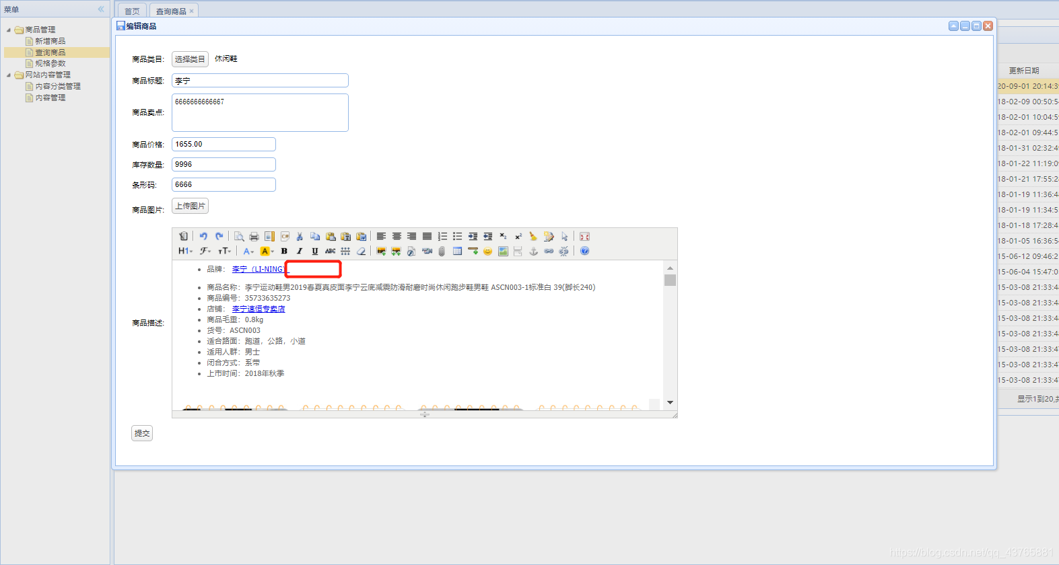Screen dimensions: 1059x565
Task: Paste from Word document icon
Action: (362, 236)
